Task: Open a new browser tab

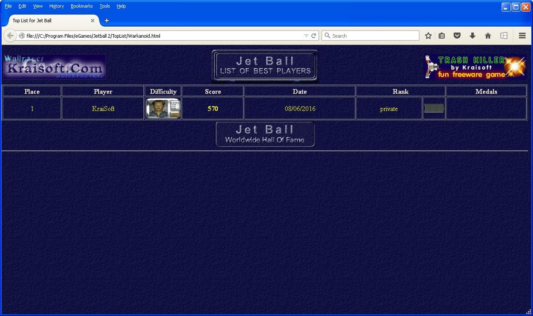Action: (107, 20)
